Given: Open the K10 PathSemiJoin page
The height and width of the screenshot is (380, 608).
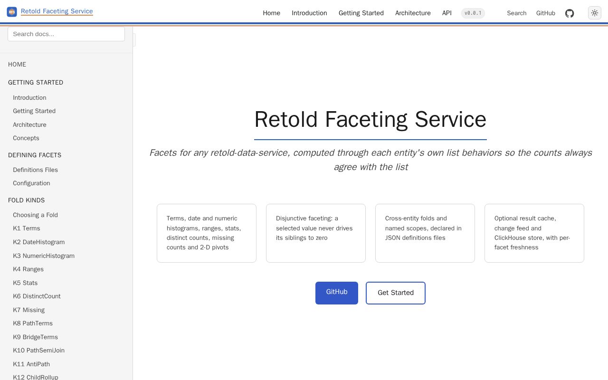Looking at the screenshot, I should pos(38,351).
